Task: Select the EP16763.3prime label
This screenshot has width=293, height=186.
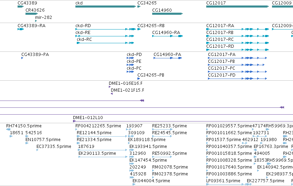Action: 271,147
